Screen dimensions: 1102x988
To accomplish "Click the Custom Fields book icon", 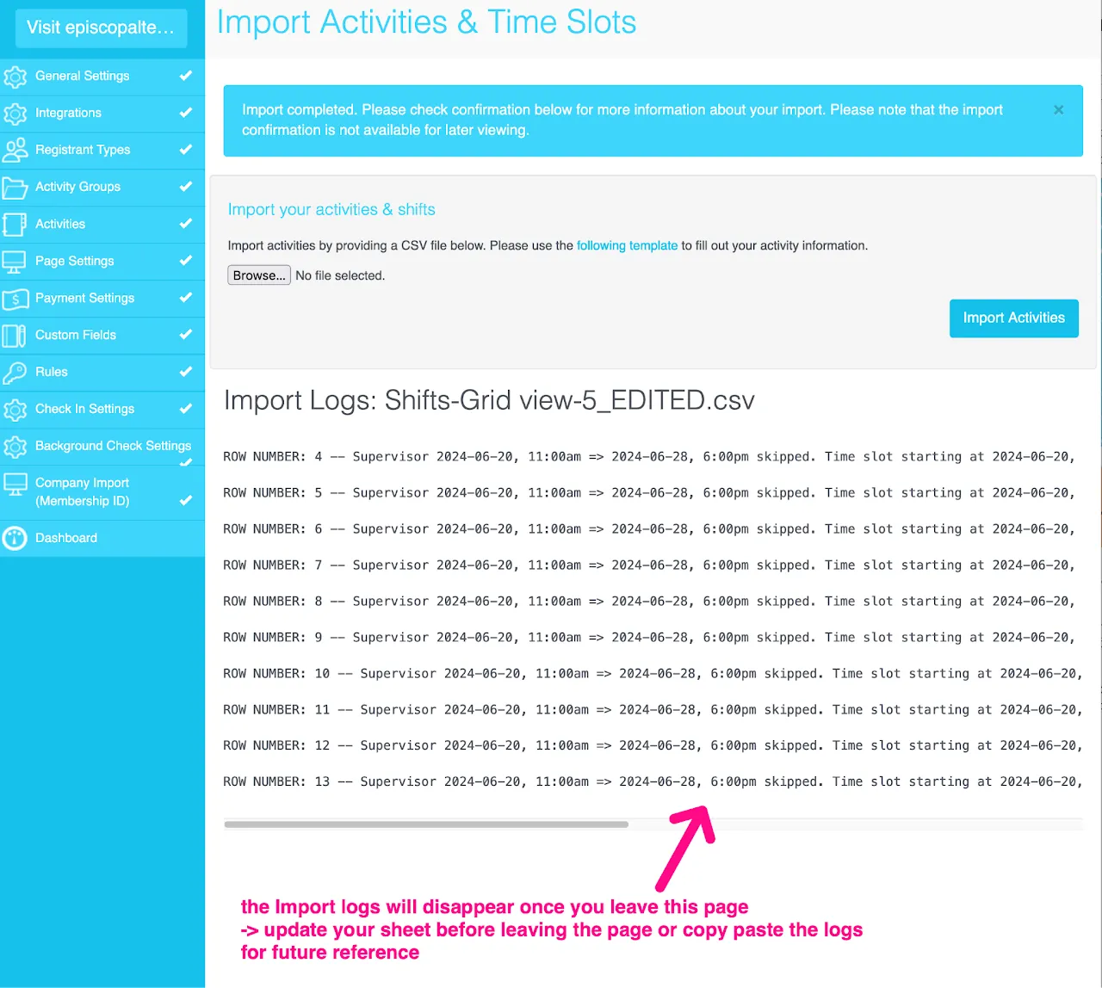I will [x=15, y=336].
